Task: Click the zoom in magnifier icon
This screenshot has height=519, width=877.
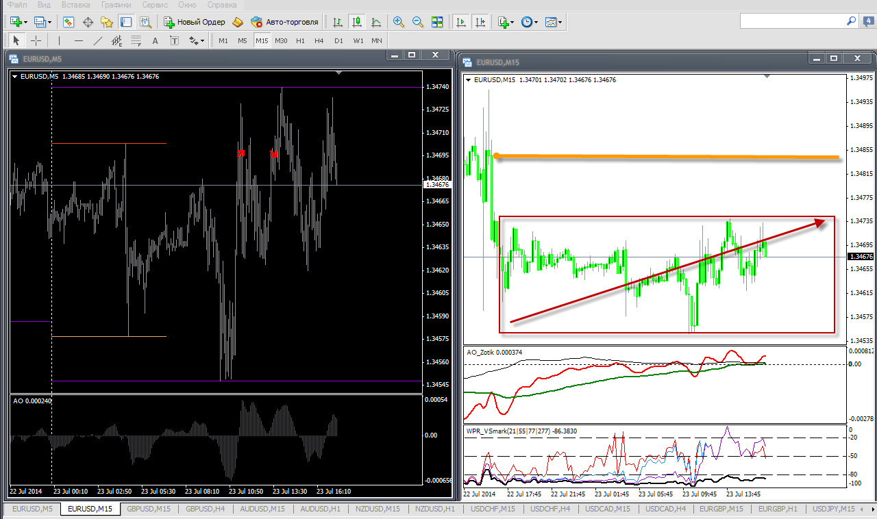Action: [x=399, y=22]
